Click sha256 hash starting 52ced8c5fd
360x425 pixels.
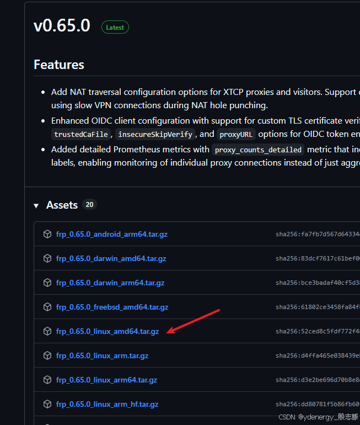318,332
